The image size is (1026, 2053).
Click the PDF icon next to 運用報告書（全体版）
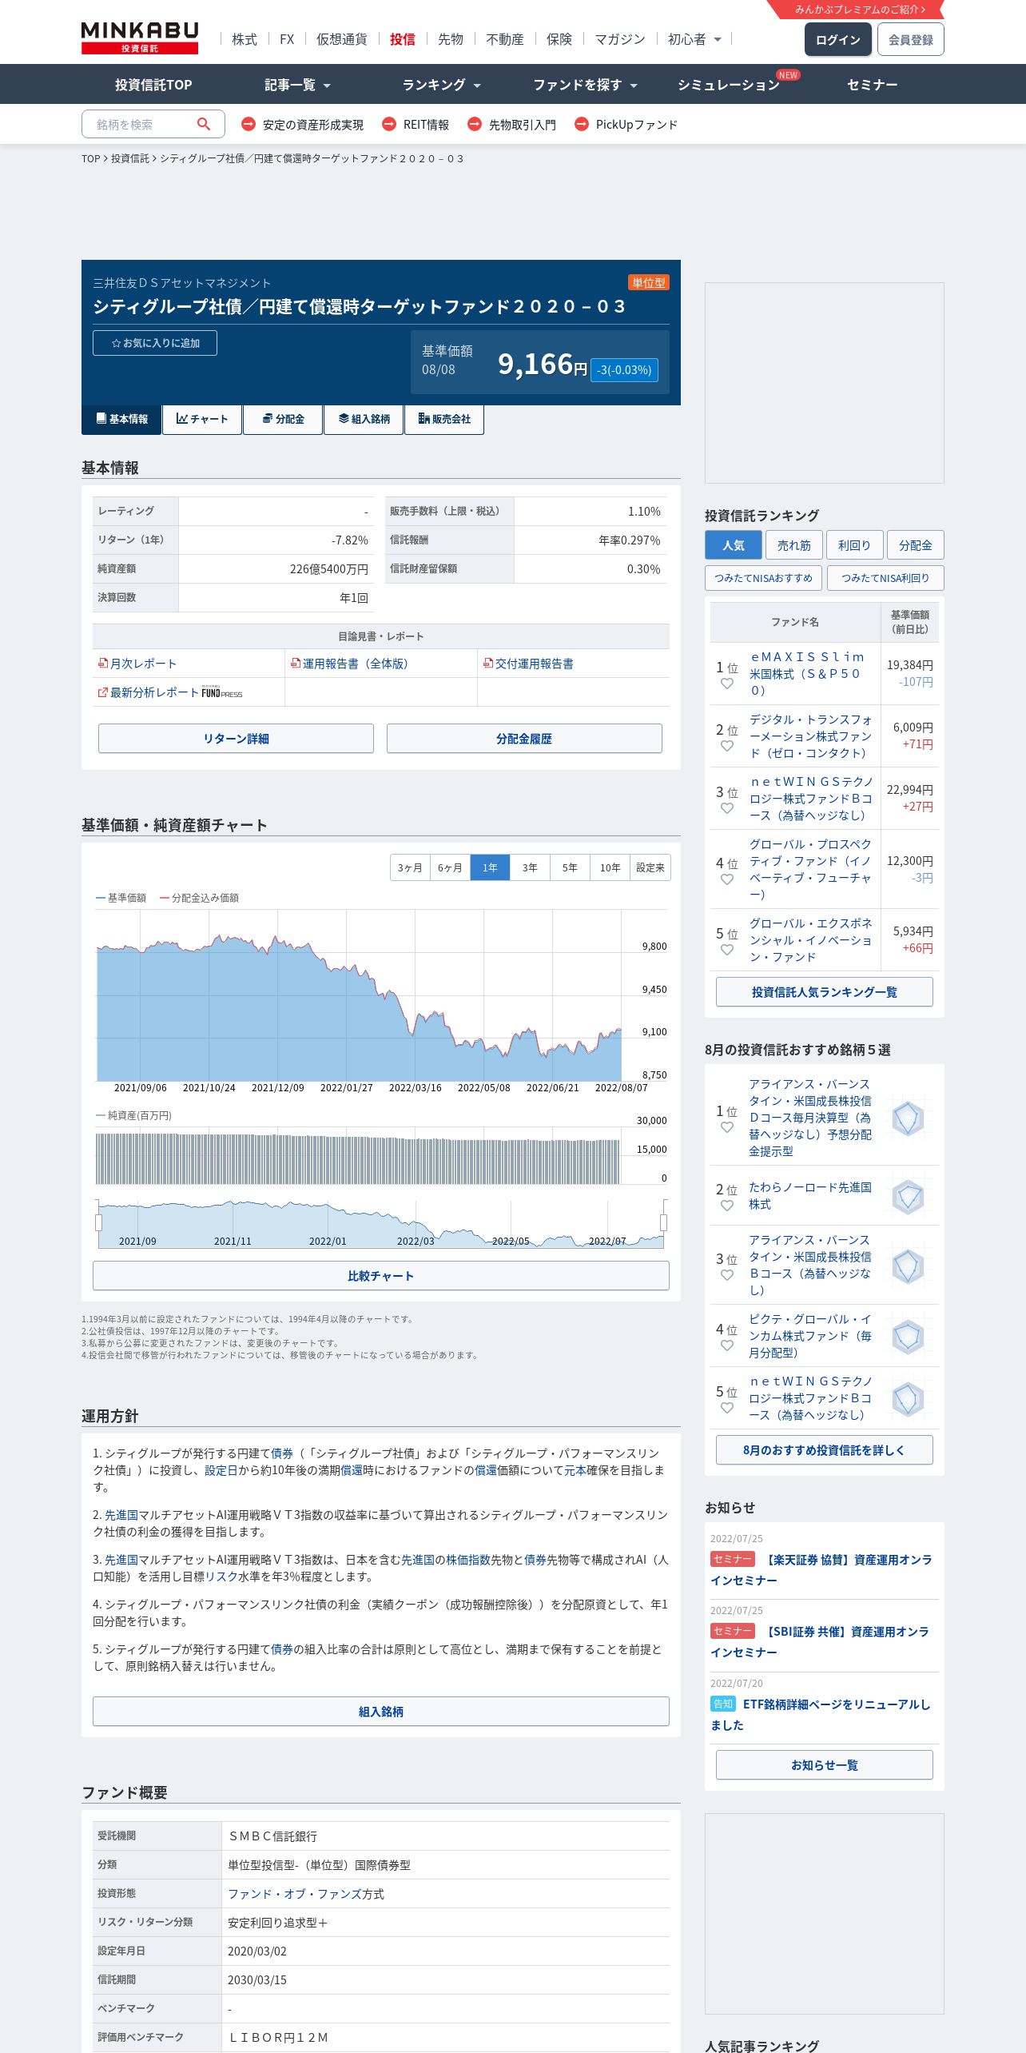point(296,663)
